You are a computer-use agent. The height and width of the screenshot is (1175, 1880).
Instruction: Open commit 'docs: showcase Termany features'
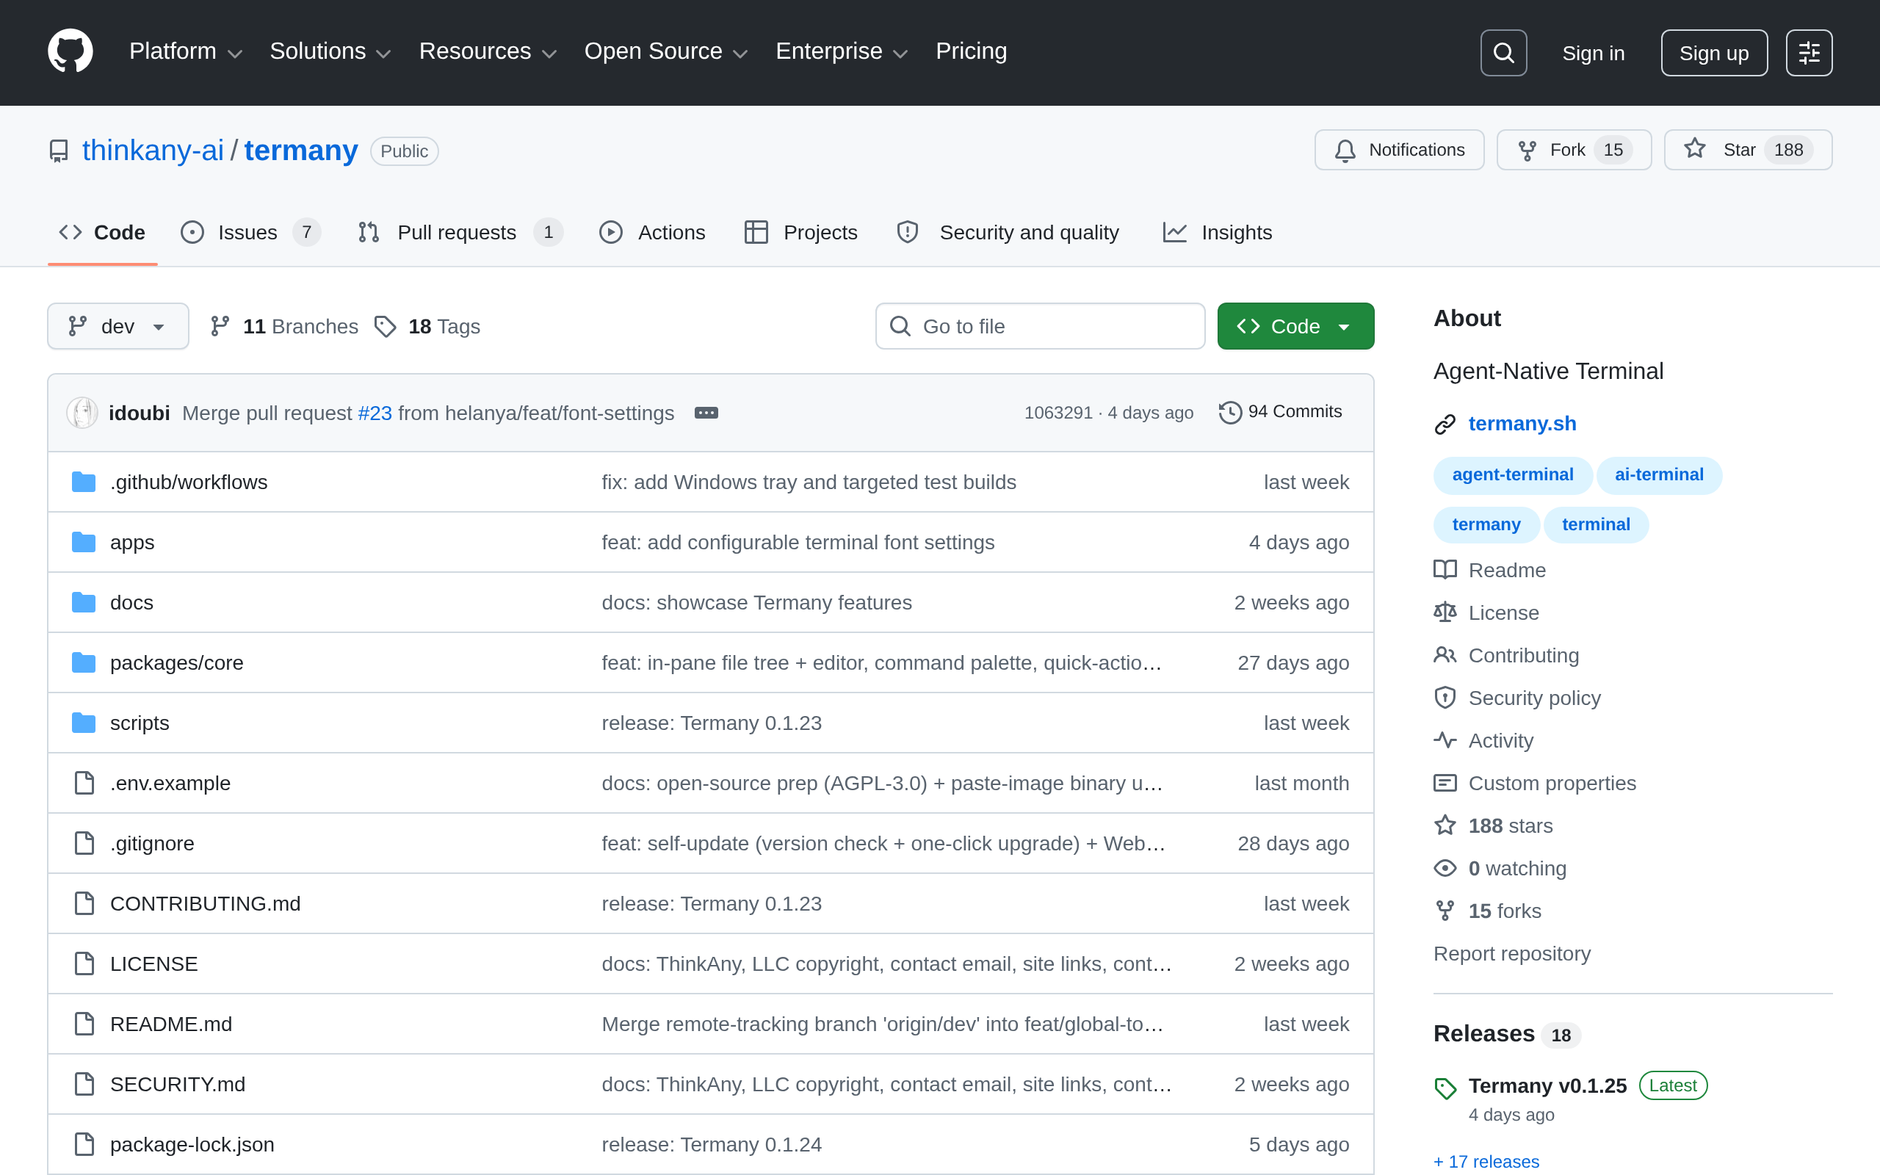[756, 602]
